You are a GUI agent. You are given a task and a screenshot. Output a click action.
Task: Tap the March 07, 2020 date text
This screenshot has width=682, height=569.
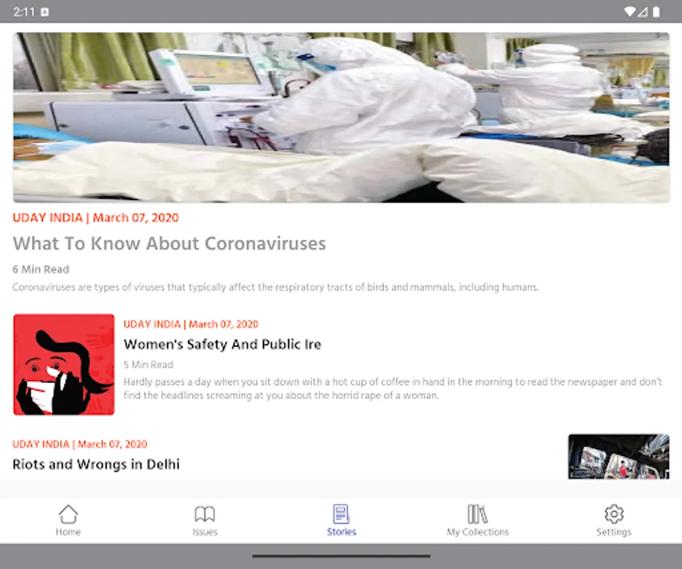(135, 217)
